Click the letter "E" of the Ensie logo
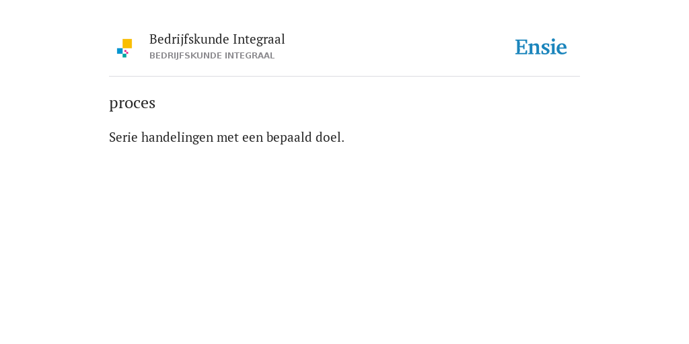This screenshot has height=344, width=689. pos(521,48)
